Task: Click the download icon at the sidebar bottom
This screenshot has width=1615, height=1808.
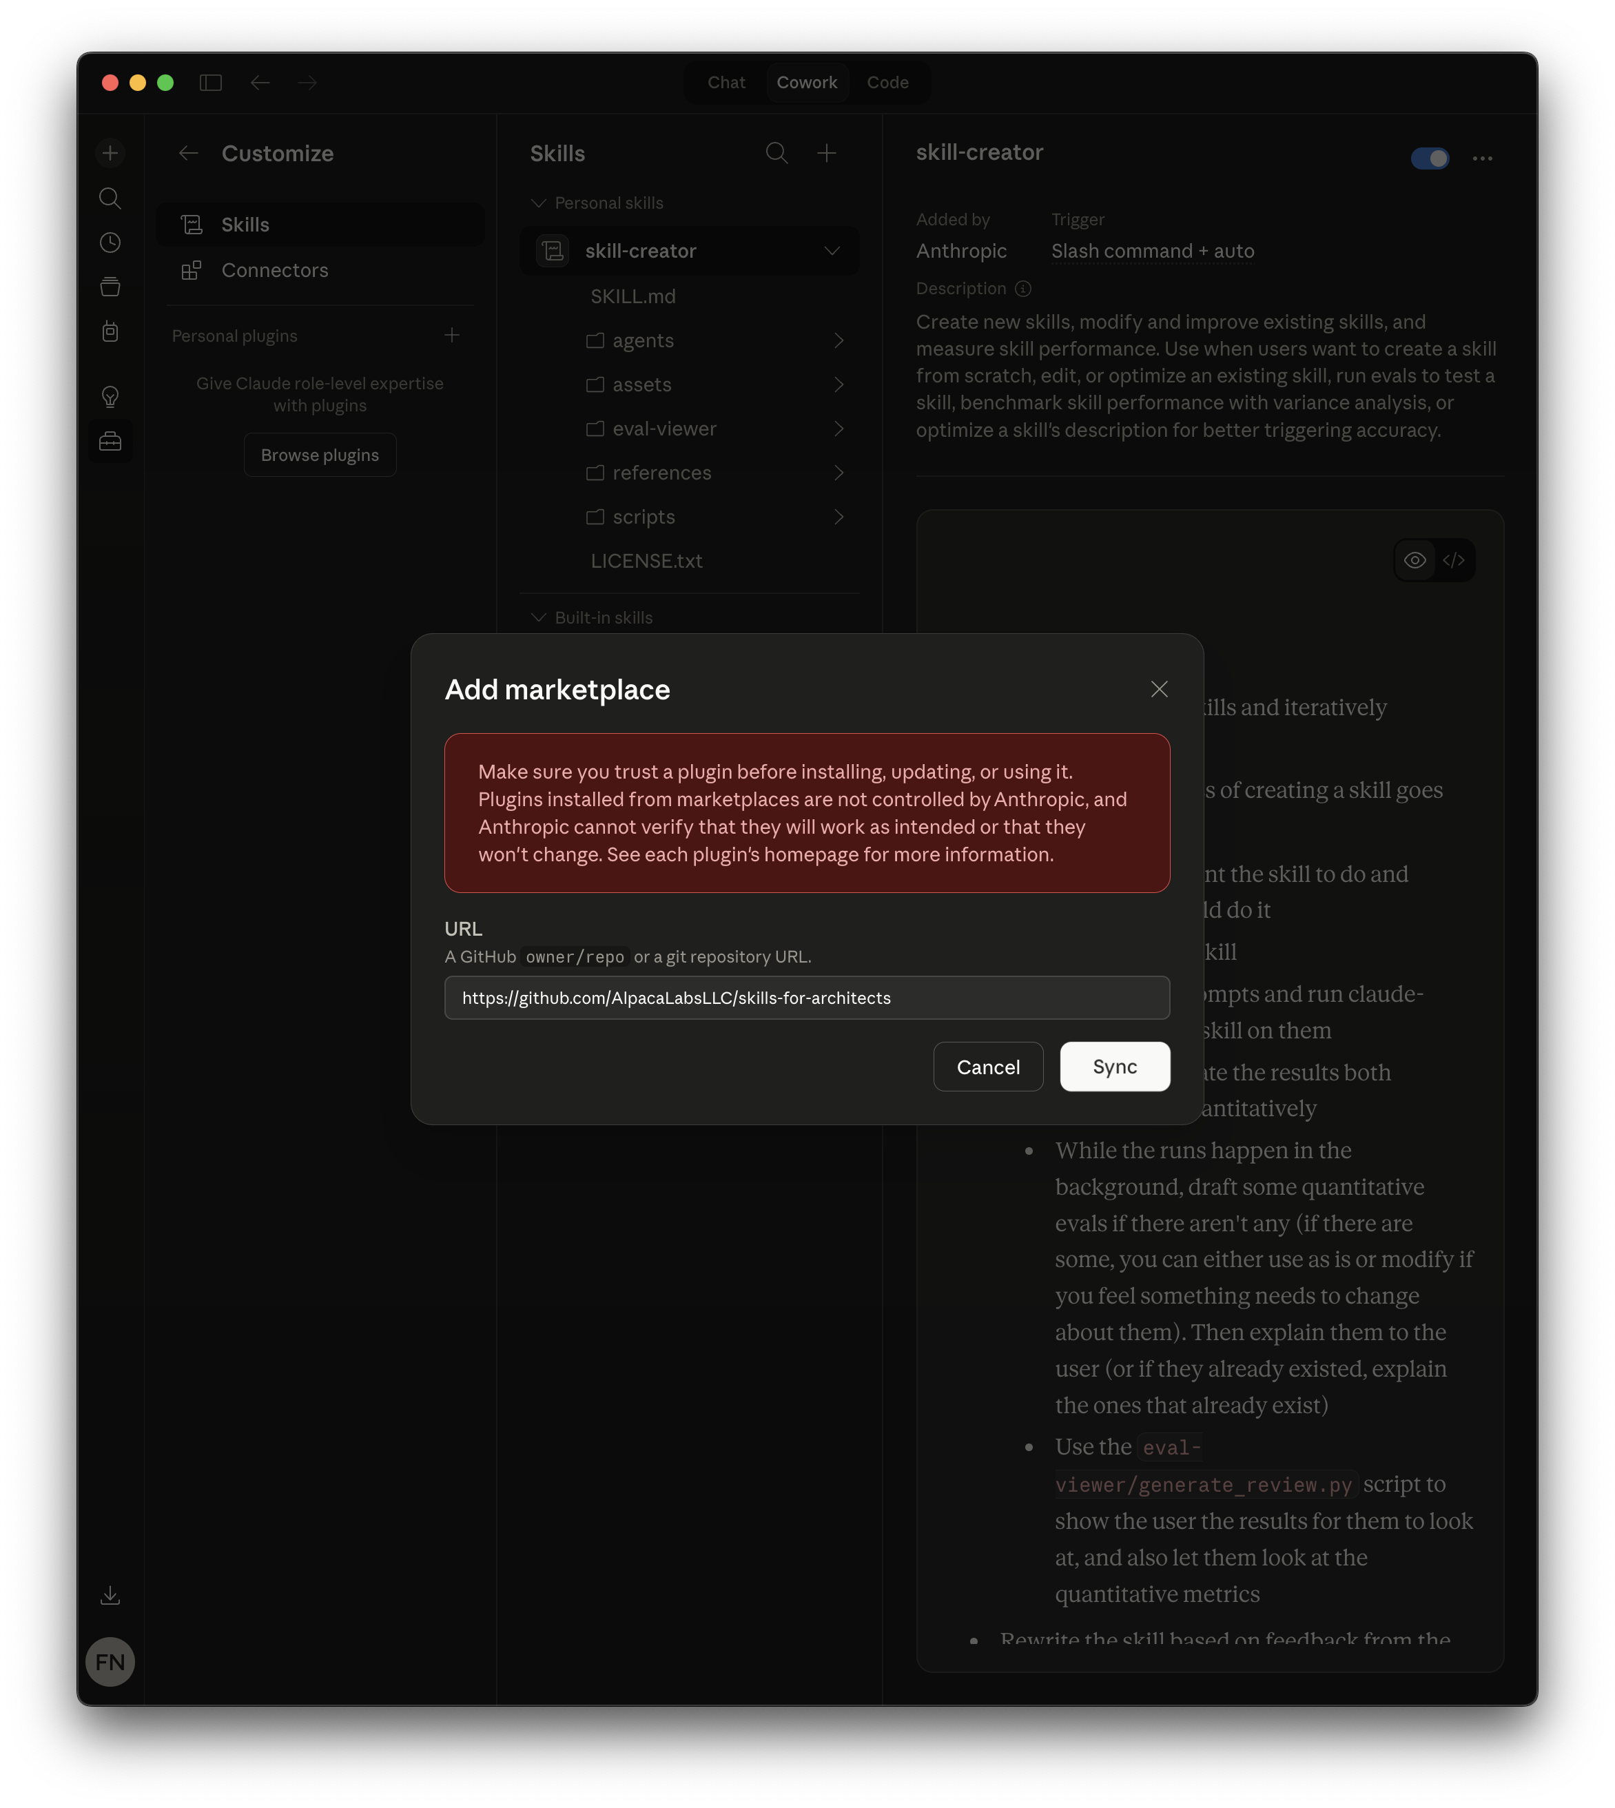Action: (110, 1595)
